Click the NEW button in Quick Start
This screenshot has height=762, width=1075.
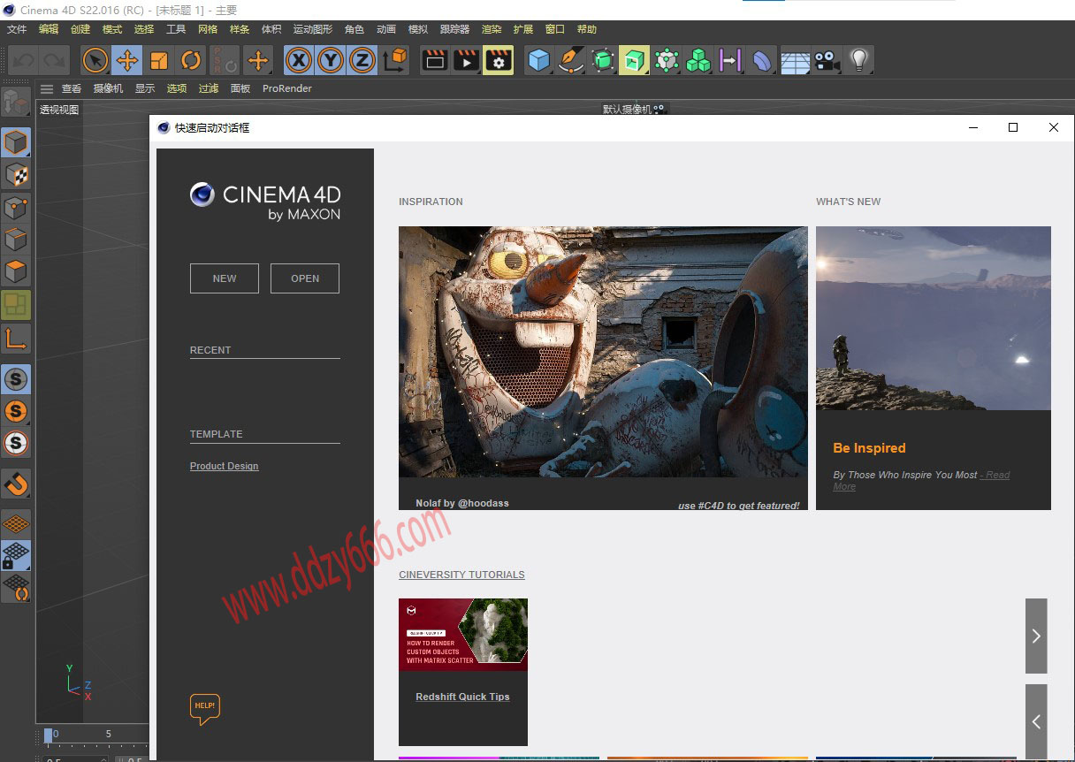(x=225, y=278)
